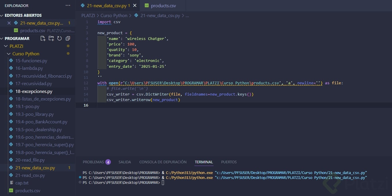Open the PROBLEMAS panel tab
Image resolution: width=392 pixels, height=196 pixels.
tap(93, 162)
